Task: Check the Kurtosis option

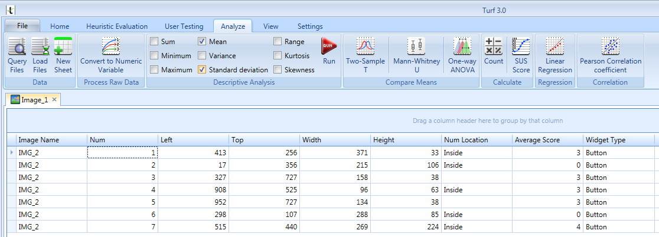Action: click(x=278, y=56)
